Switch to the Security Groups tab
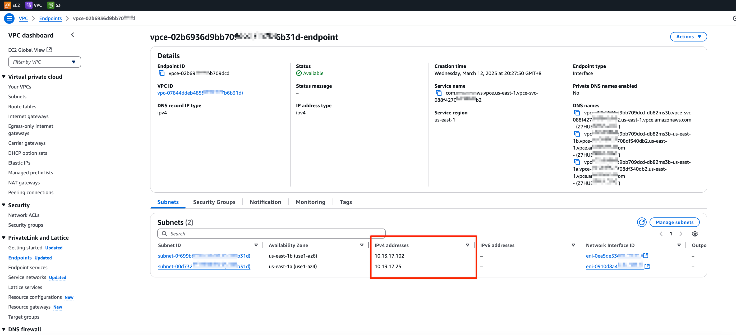Screen dimensions: 736x335 tap(214, 202)
